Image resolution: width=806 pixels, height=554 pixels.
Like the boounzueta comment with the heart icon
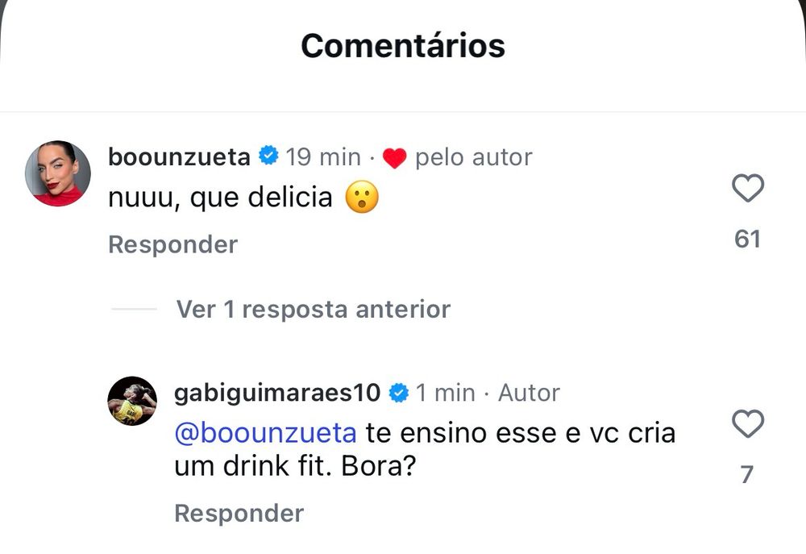coord(748,188)
